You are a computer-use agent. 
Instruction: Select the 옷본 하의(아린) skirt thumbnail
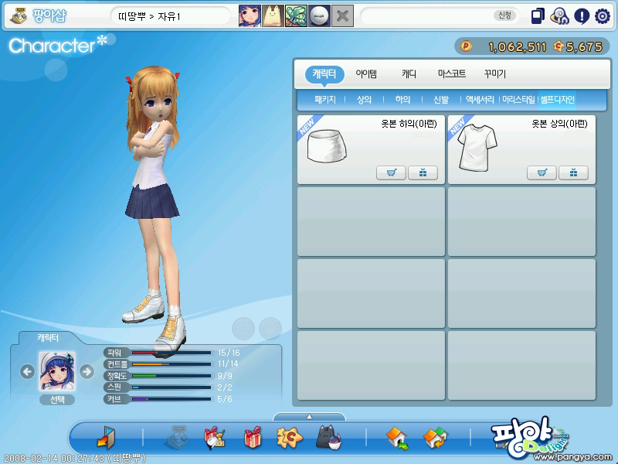[327, 146]
